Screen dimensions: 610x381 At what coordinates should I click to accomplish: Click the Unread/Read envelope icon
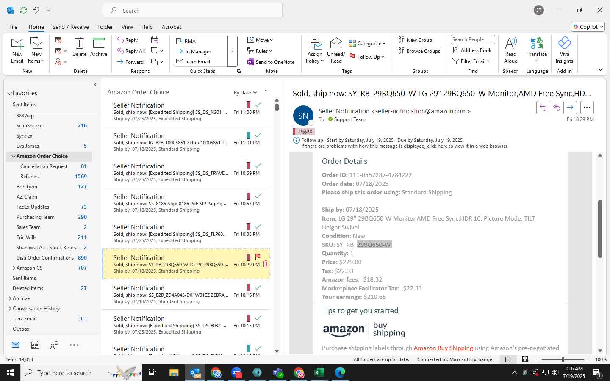point(336,43)
